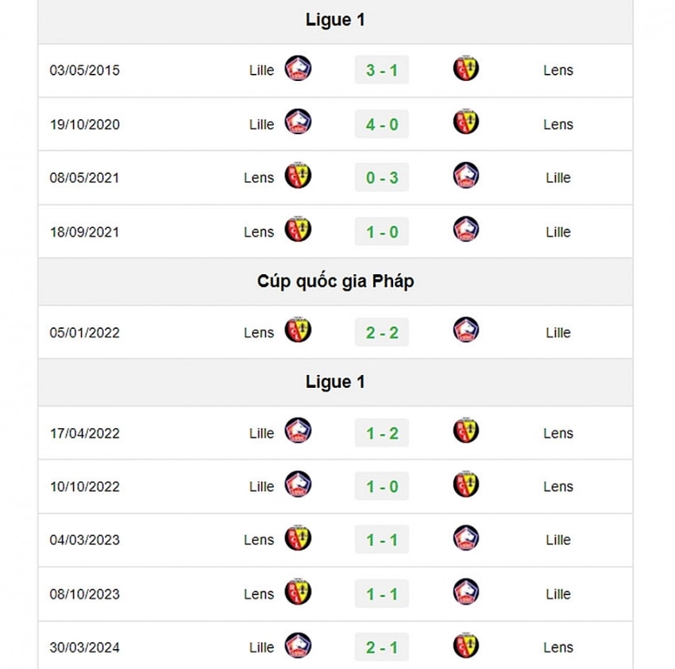Select the top Ligue 1 section header

click(335, 20)
